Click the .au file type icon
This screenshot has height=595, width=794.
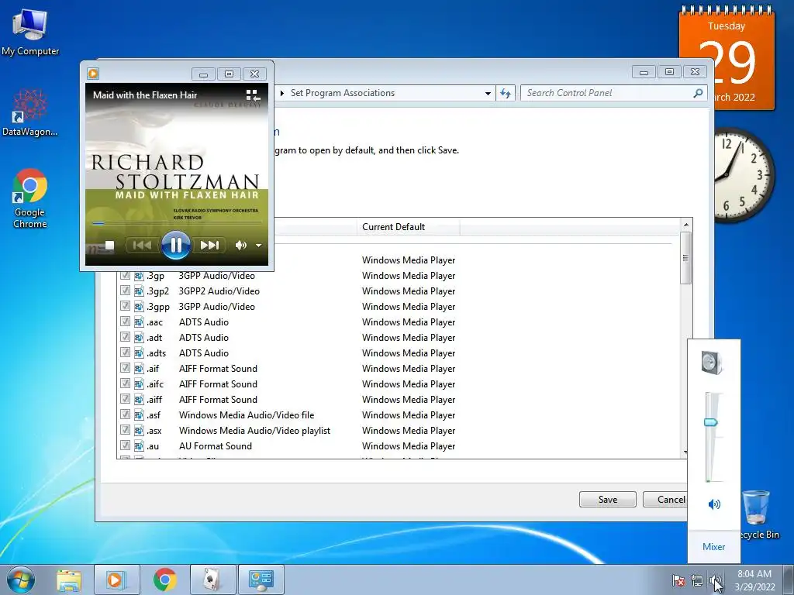pyautogui.click(x=139, y=445)
